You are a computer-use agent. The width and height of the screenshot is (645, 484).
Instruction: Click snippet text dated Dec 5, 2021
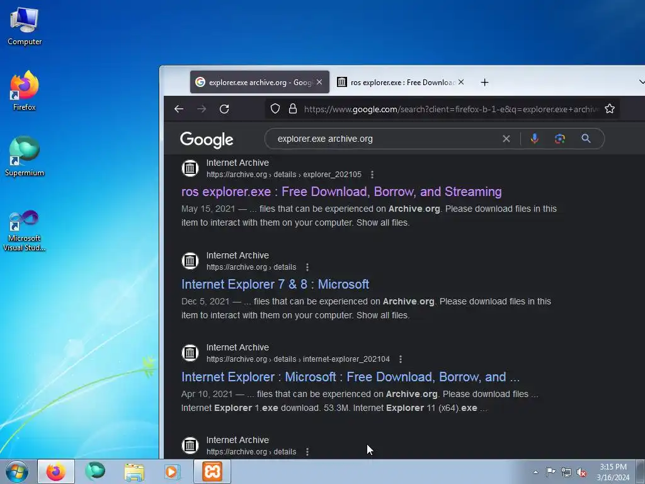(366, 308)
